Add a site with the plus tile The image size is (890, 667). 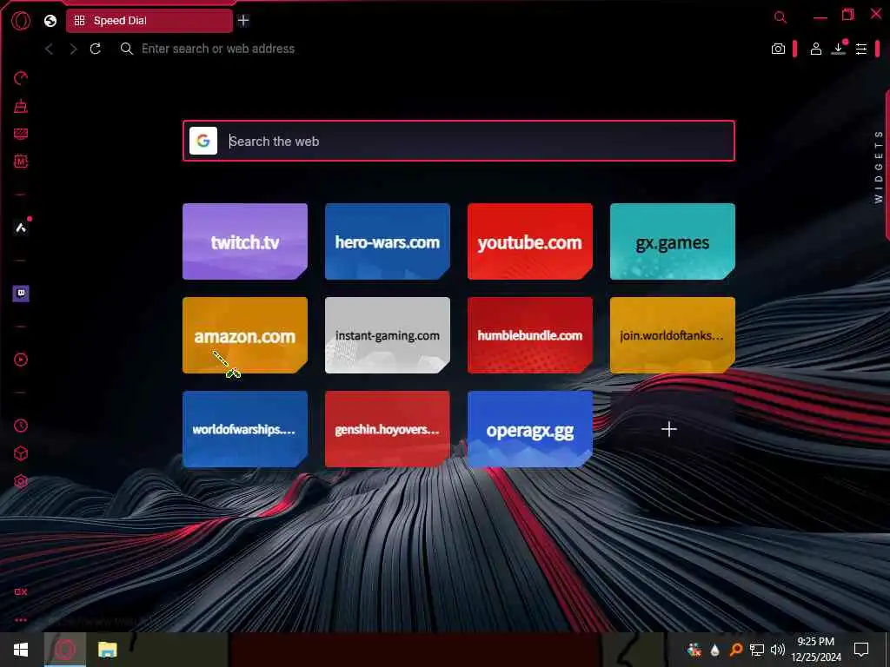pyautogui.click(x=669, y=429)
